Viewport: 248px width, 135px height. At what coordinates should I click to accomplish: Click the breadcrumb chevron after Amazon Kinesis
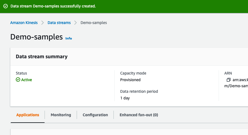[x=43, y=23]
